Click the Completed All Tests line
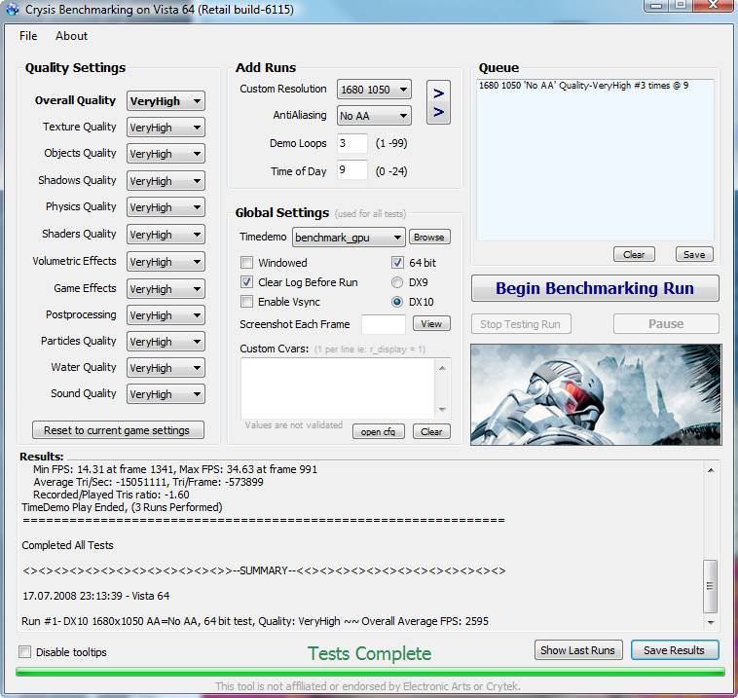738x698 pixels. 67,545
